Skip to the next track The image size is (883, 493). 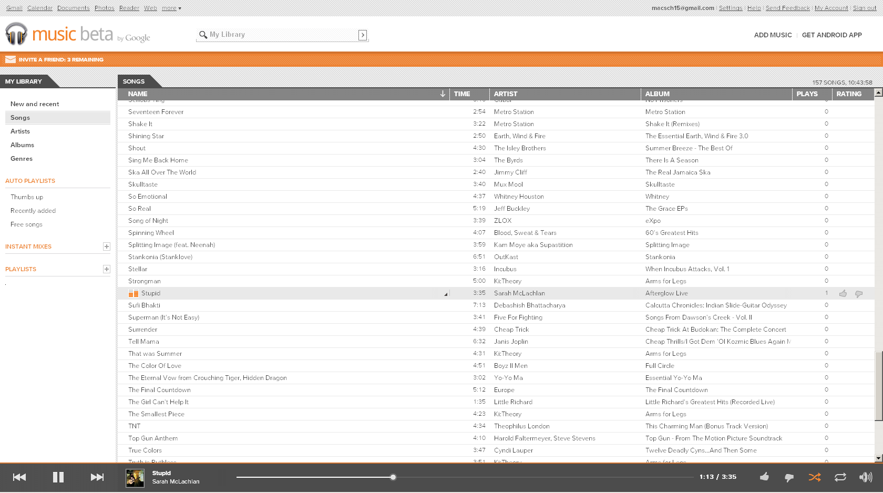97,477
